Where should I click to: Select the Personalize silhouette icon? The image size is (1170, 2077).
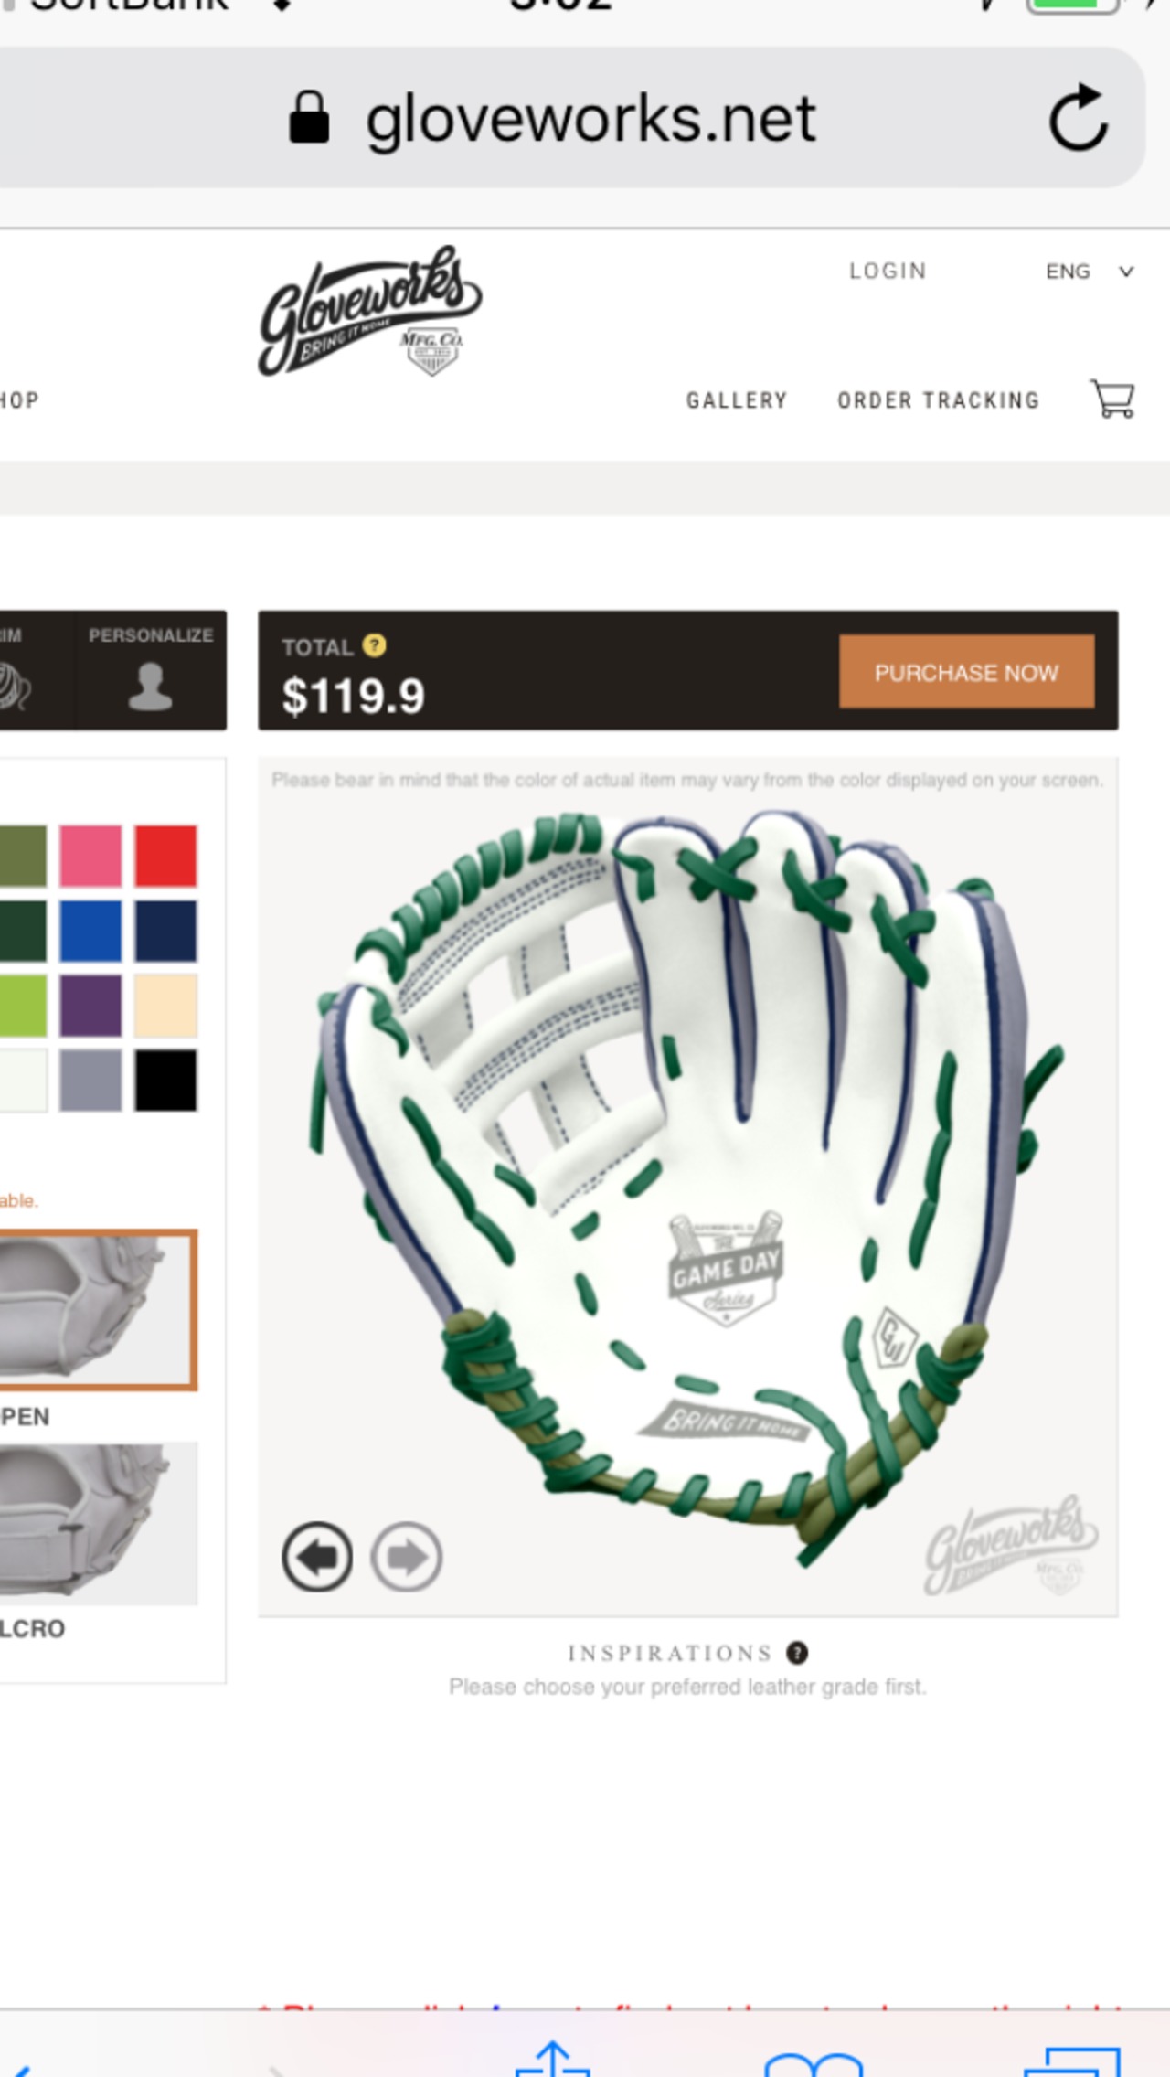click(x=150, y=687)
